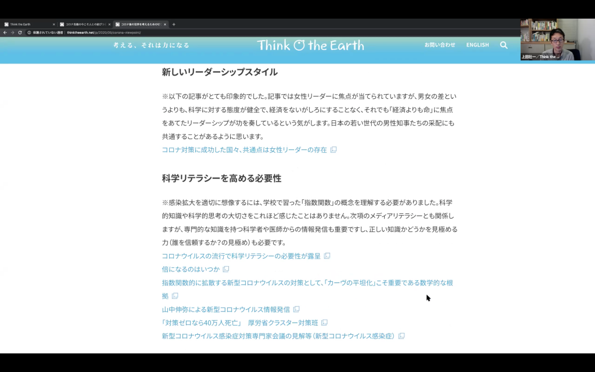Switch to the 'Think the Earth' tab
This screenshot has height=372, width=595.
coord(28,24)
